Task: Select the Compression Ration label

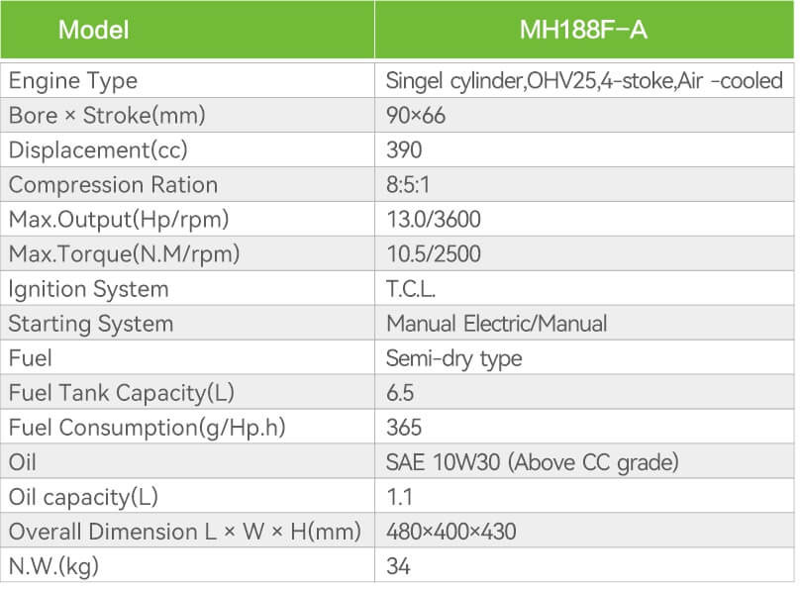Action: [x=113, y=184]
